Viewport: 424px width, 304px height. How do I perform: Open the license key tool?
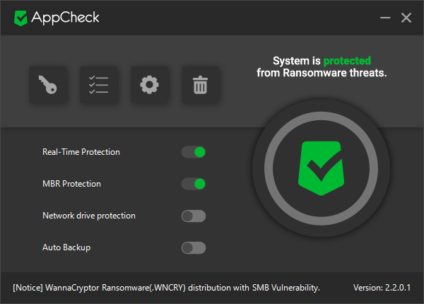[x=48, y=86]
